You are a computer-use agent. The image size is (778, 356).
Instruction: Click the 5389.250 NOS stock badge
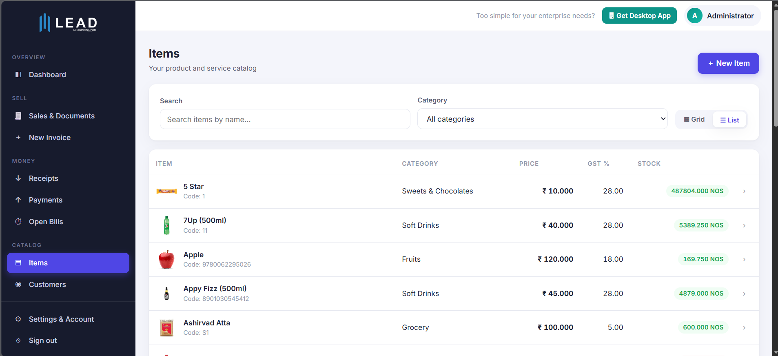(x=701, y=225)
